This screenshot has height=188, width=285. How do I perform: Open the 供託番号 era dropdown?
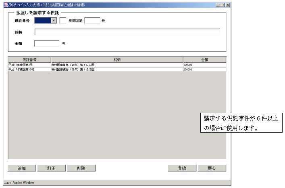53,21
